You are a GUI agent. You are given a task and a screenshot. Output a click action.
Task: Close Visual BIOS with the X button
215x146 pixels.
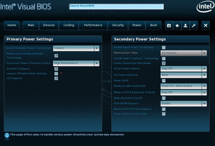[x=206, y=25]
